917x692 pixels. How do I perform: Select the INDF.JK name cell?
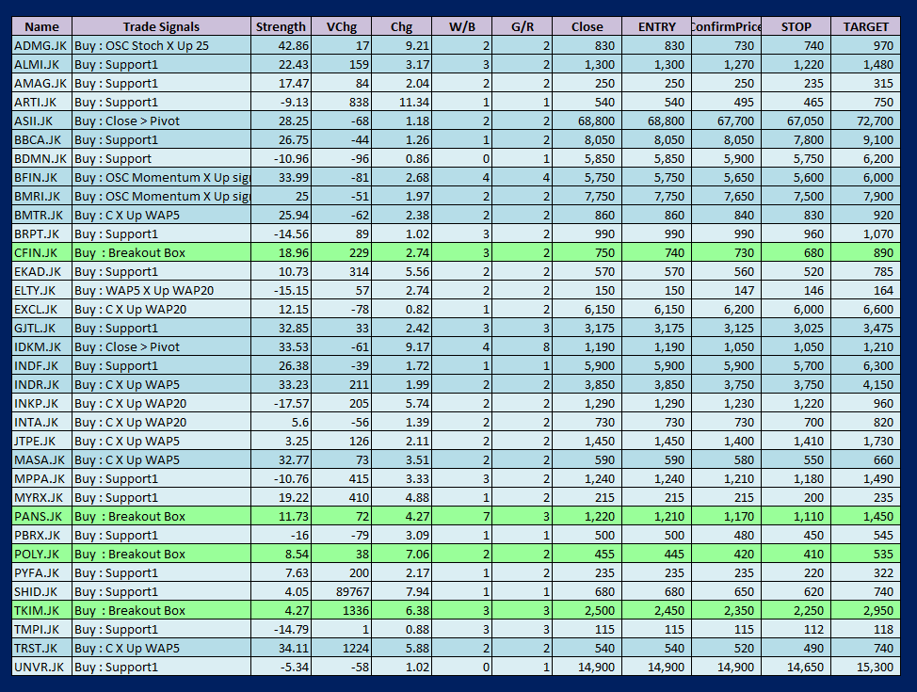[42, 365]
